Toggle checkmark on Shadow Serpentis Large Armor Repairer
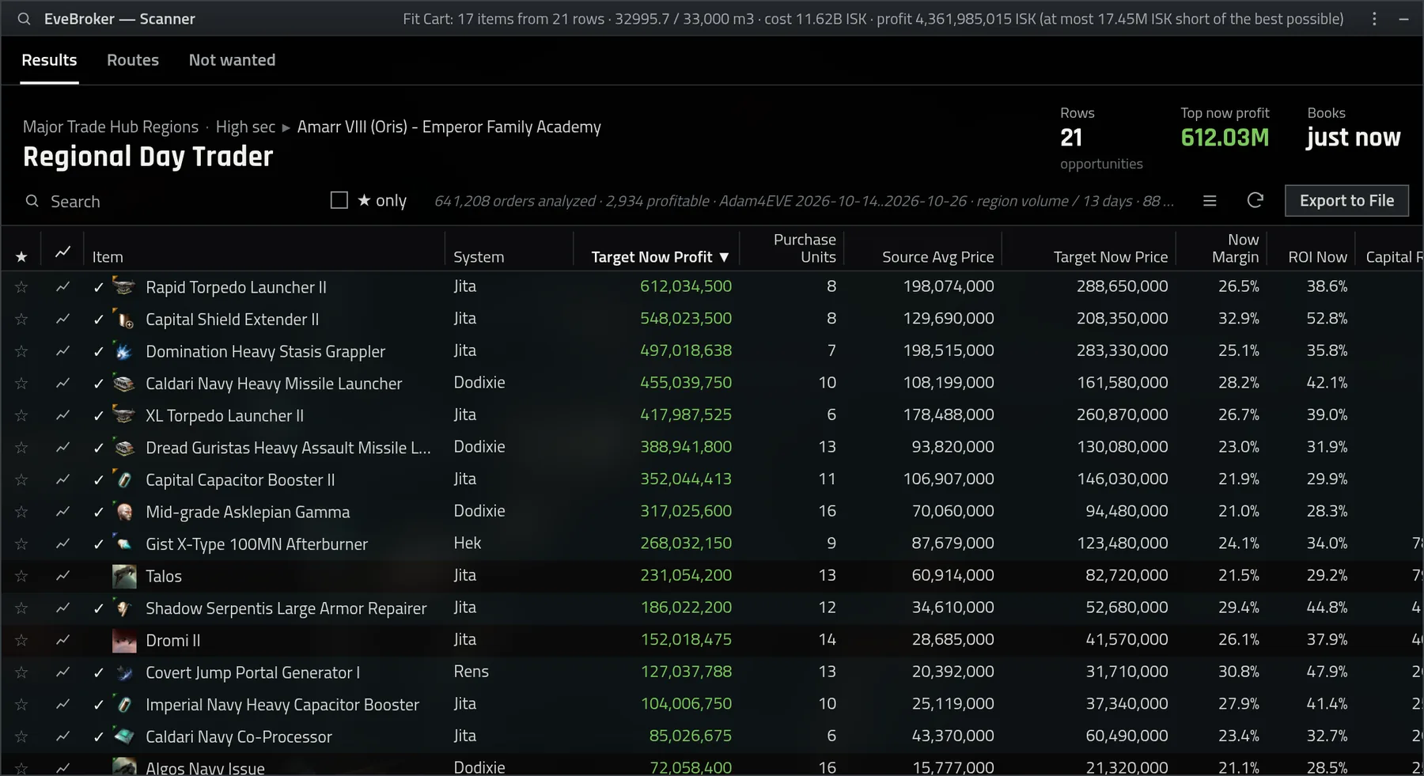The width and height of the screenshot is (1424, 776). (x=98, y=608)
